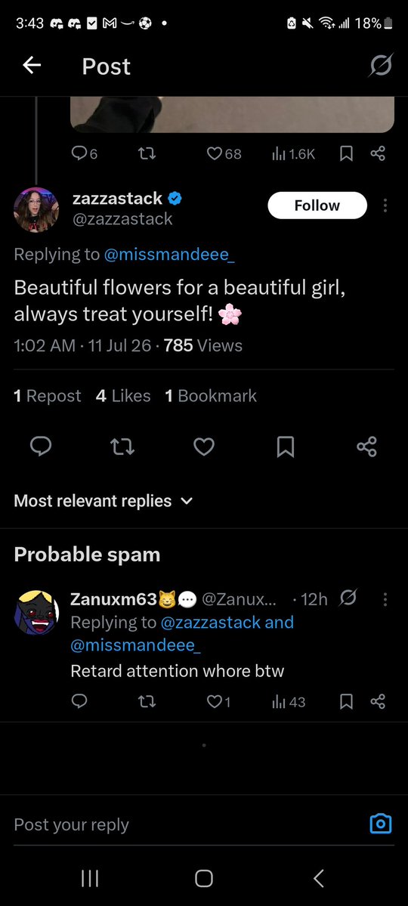Follow zazzastack
The width and height of the screenshot is (408, 906).
pos(317,205)
